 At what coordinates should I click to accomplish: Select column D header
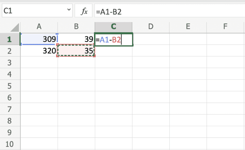click(151, 27)
